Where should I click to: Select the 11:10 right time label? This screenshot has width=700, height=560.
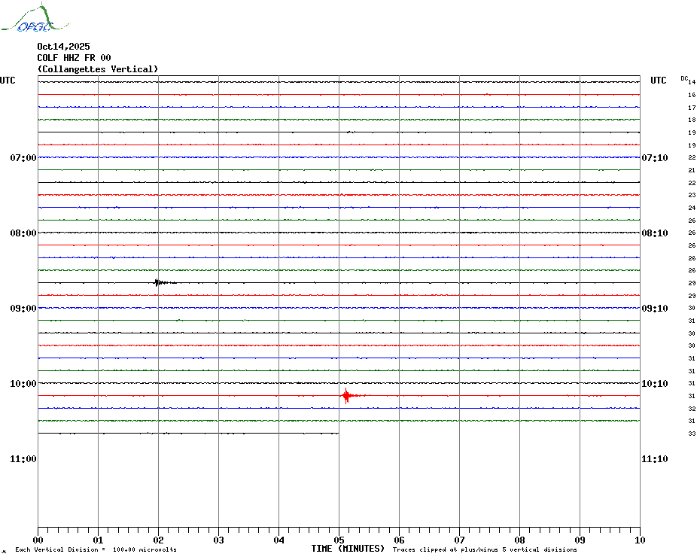pyautogui.click(x=654, y=459)
